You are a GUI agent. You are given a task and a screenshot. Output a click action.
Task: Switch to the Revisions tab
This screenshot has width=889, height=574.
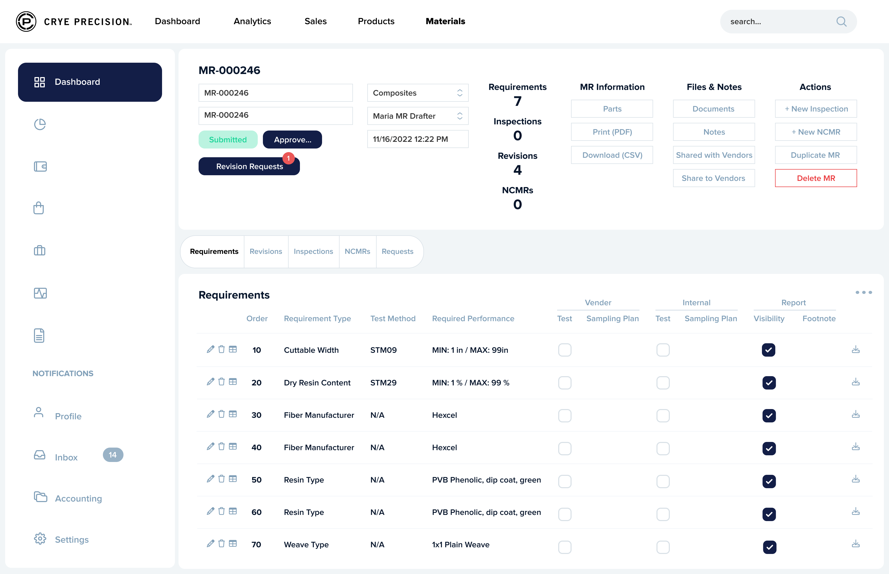(x=266, y=251)
